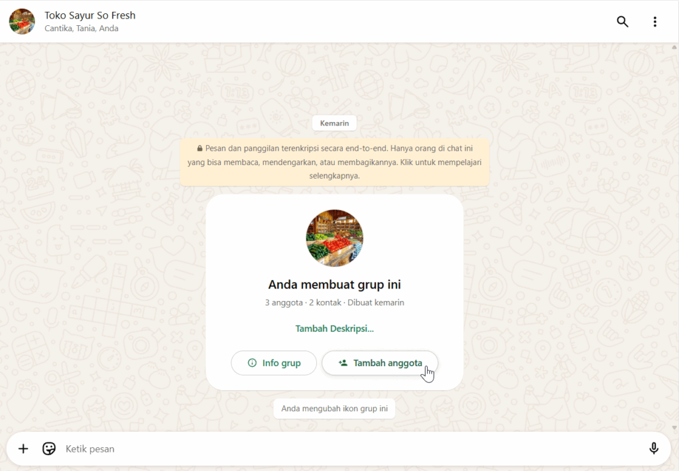Open the chat search magnifier icon
Viewport: 679px width, 471px height.
[x=622, y=21]
